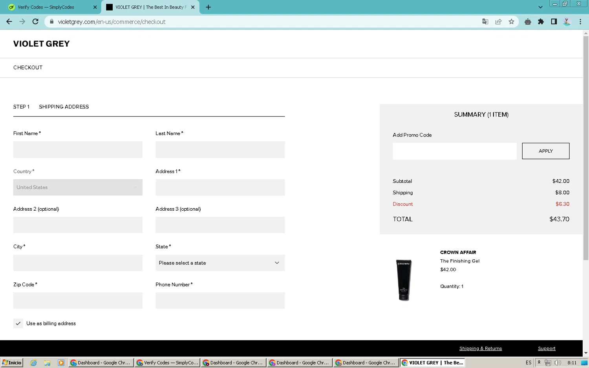Focus the Zip Code field
Screen dimensions: 589x368
pyautogui.click(x=78, y=301)
